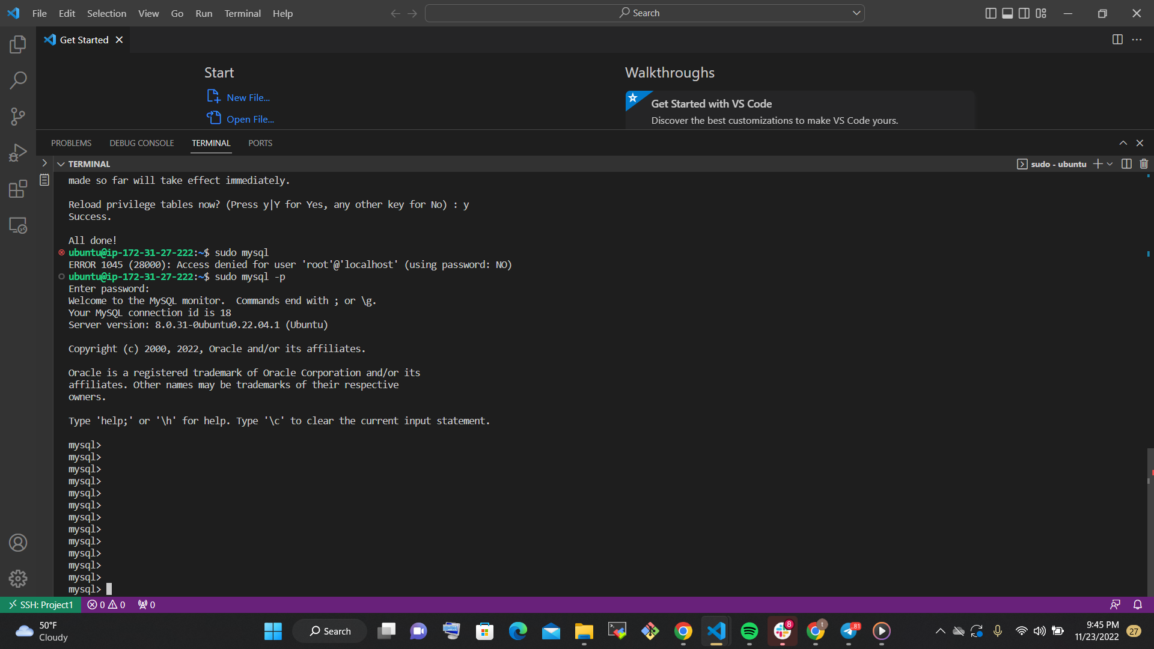This screenshot has height=649, width=1154.
Task: Open Spotify from the taskbar
Action: point(749,631)
